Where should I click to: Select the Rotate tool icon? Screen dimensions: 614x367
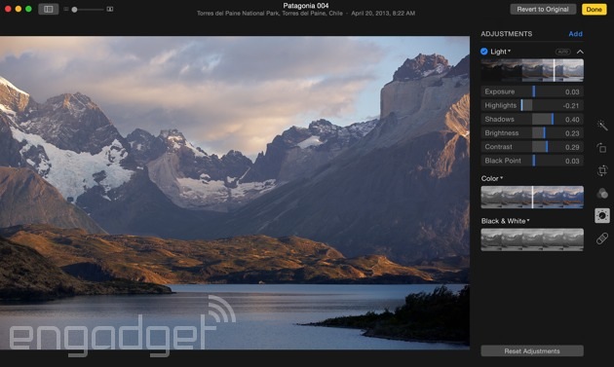(x=602, y=148)
